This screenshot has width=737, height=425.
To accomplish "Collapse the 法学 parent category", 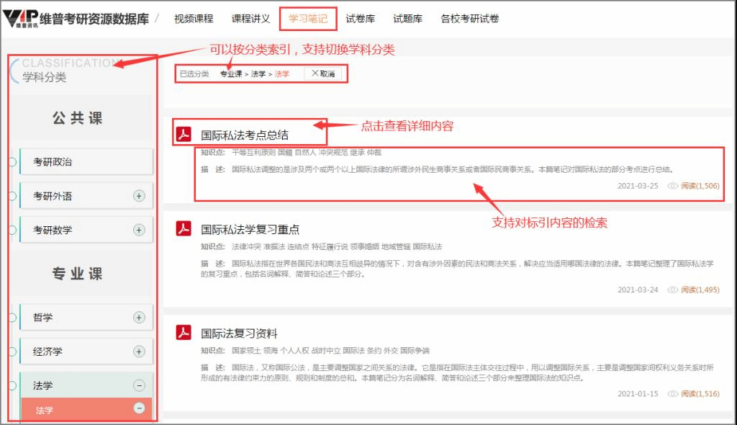I will click(x=140, y=385).
